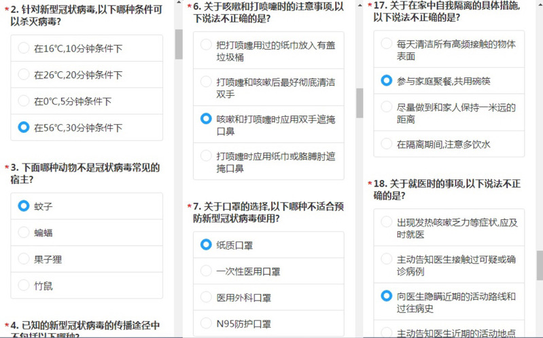
Task: Select the 在隔离期间,注意多饮水 option
Action: point(387,144)
